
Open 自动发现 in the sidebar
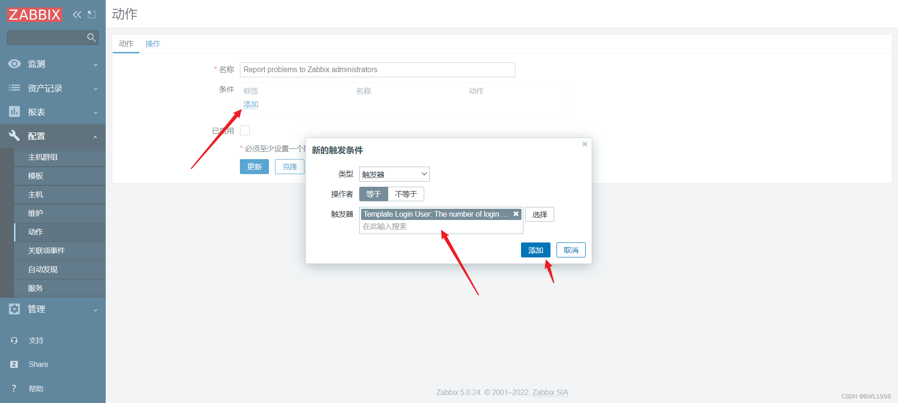point(60,270)
